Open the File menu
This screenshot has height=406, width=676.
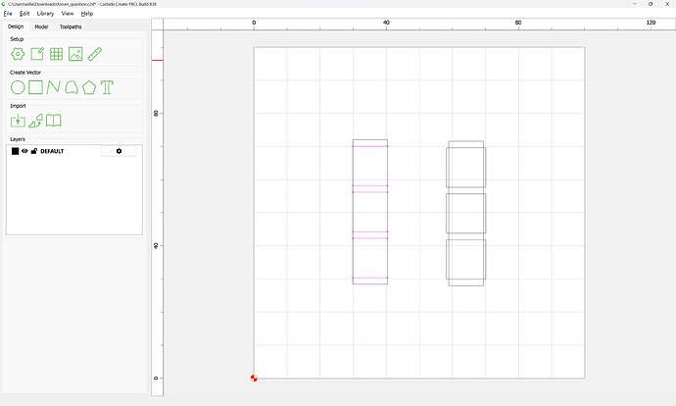[8, 14]
